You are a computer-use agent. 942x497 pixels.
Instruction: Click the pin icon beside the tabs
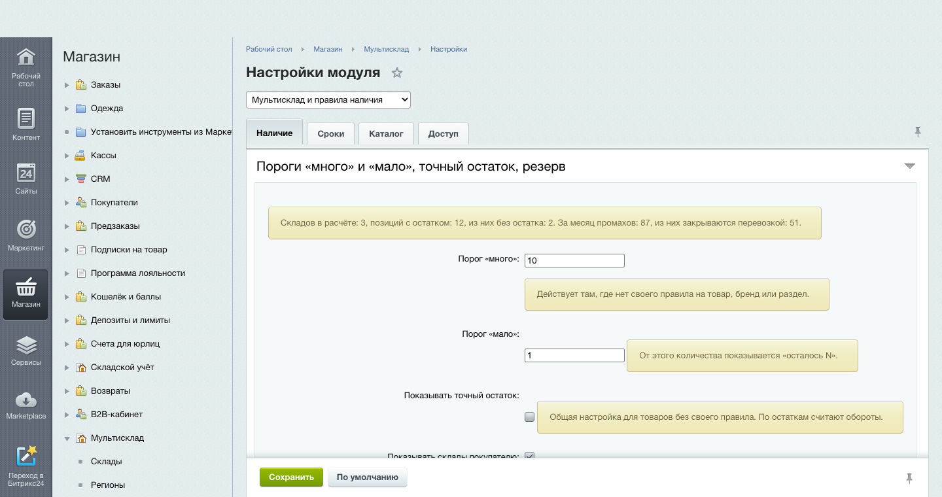pos(918,132)
